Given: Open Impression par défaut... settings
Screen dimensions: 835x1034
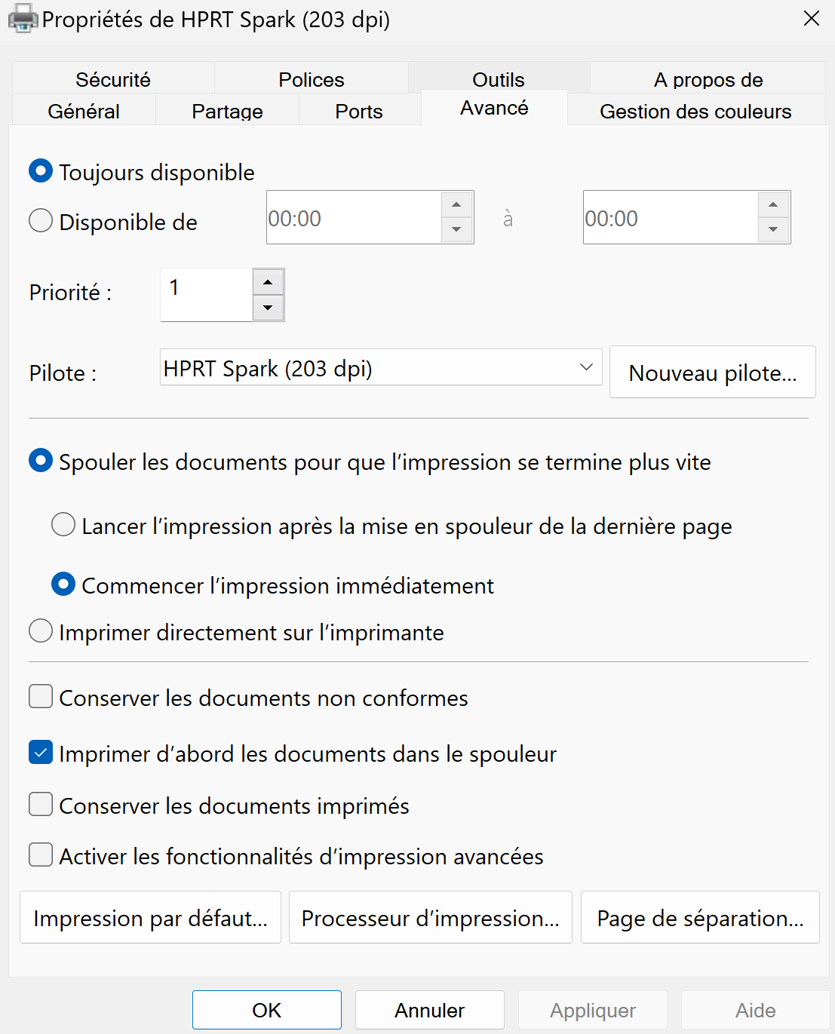Looking at the screenshot, I should [150, 917].
